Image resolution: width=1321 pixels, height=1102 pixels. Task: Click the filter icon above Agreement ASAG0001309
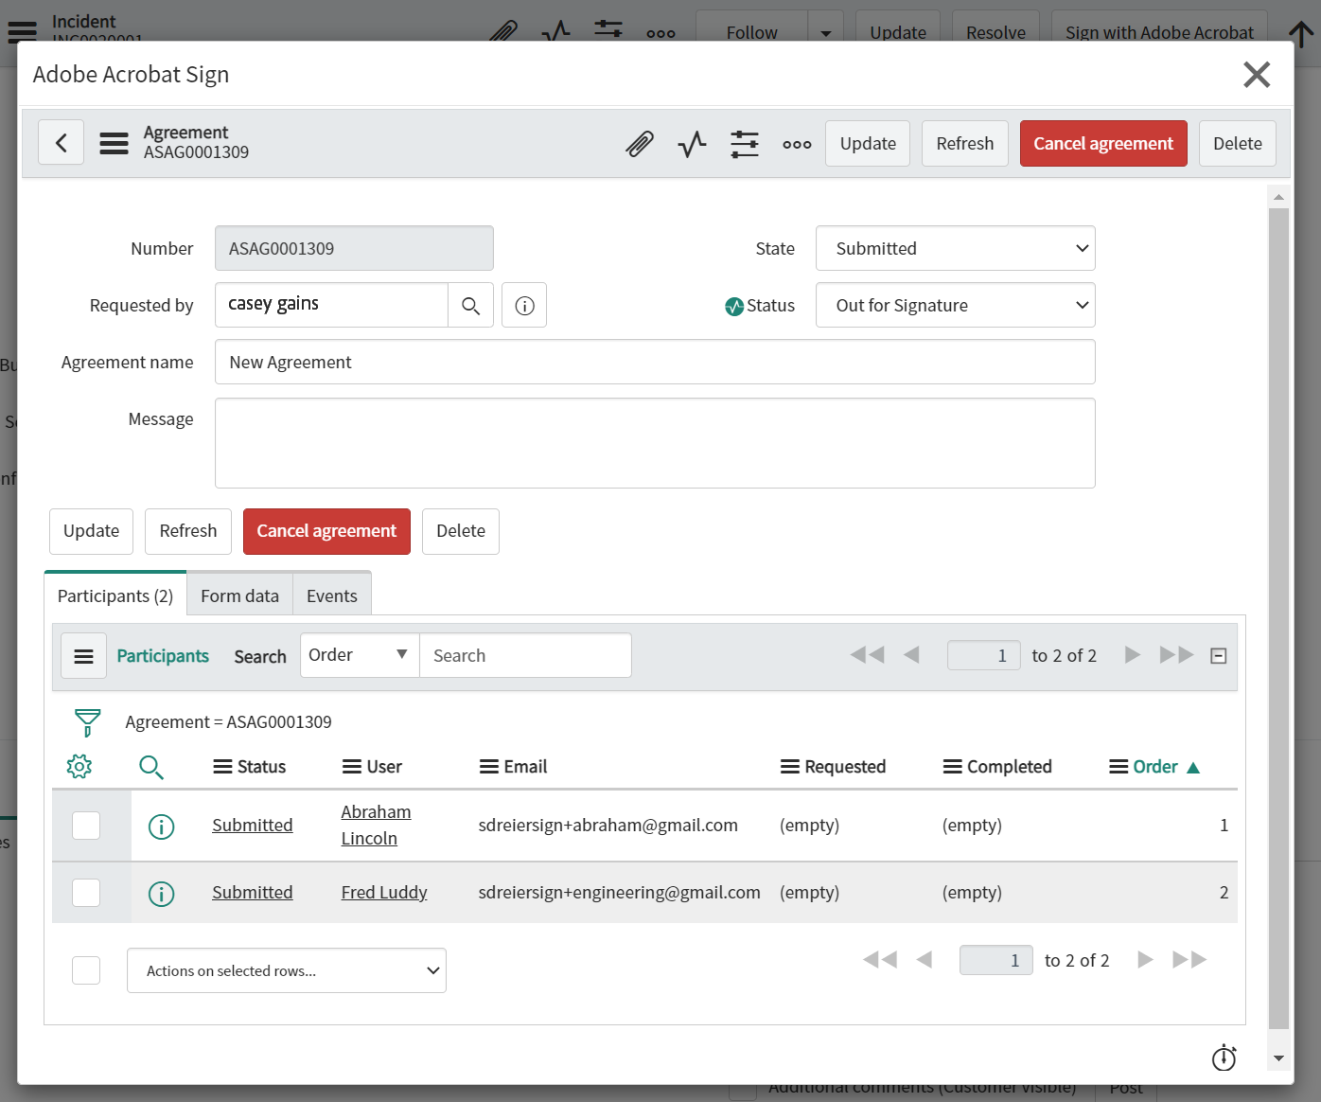(x=87, y=721)
